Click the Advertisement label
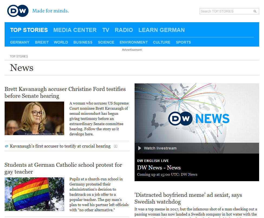The height and width of the screenshot is (218, 264). pos(132,50)
